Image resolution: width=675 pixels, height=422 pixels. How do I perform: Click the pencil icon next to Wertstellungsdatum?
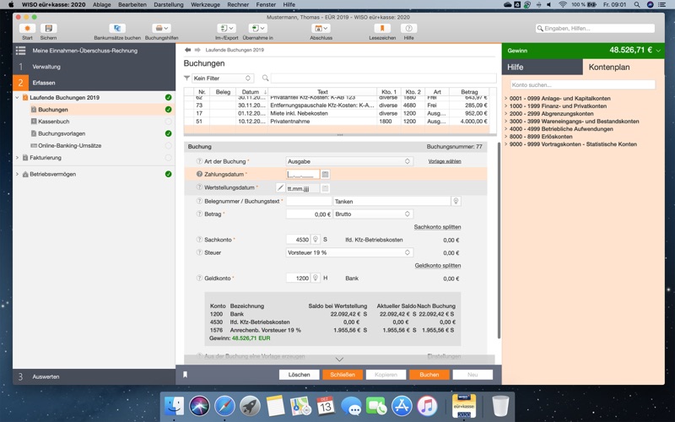pos(280,188)
